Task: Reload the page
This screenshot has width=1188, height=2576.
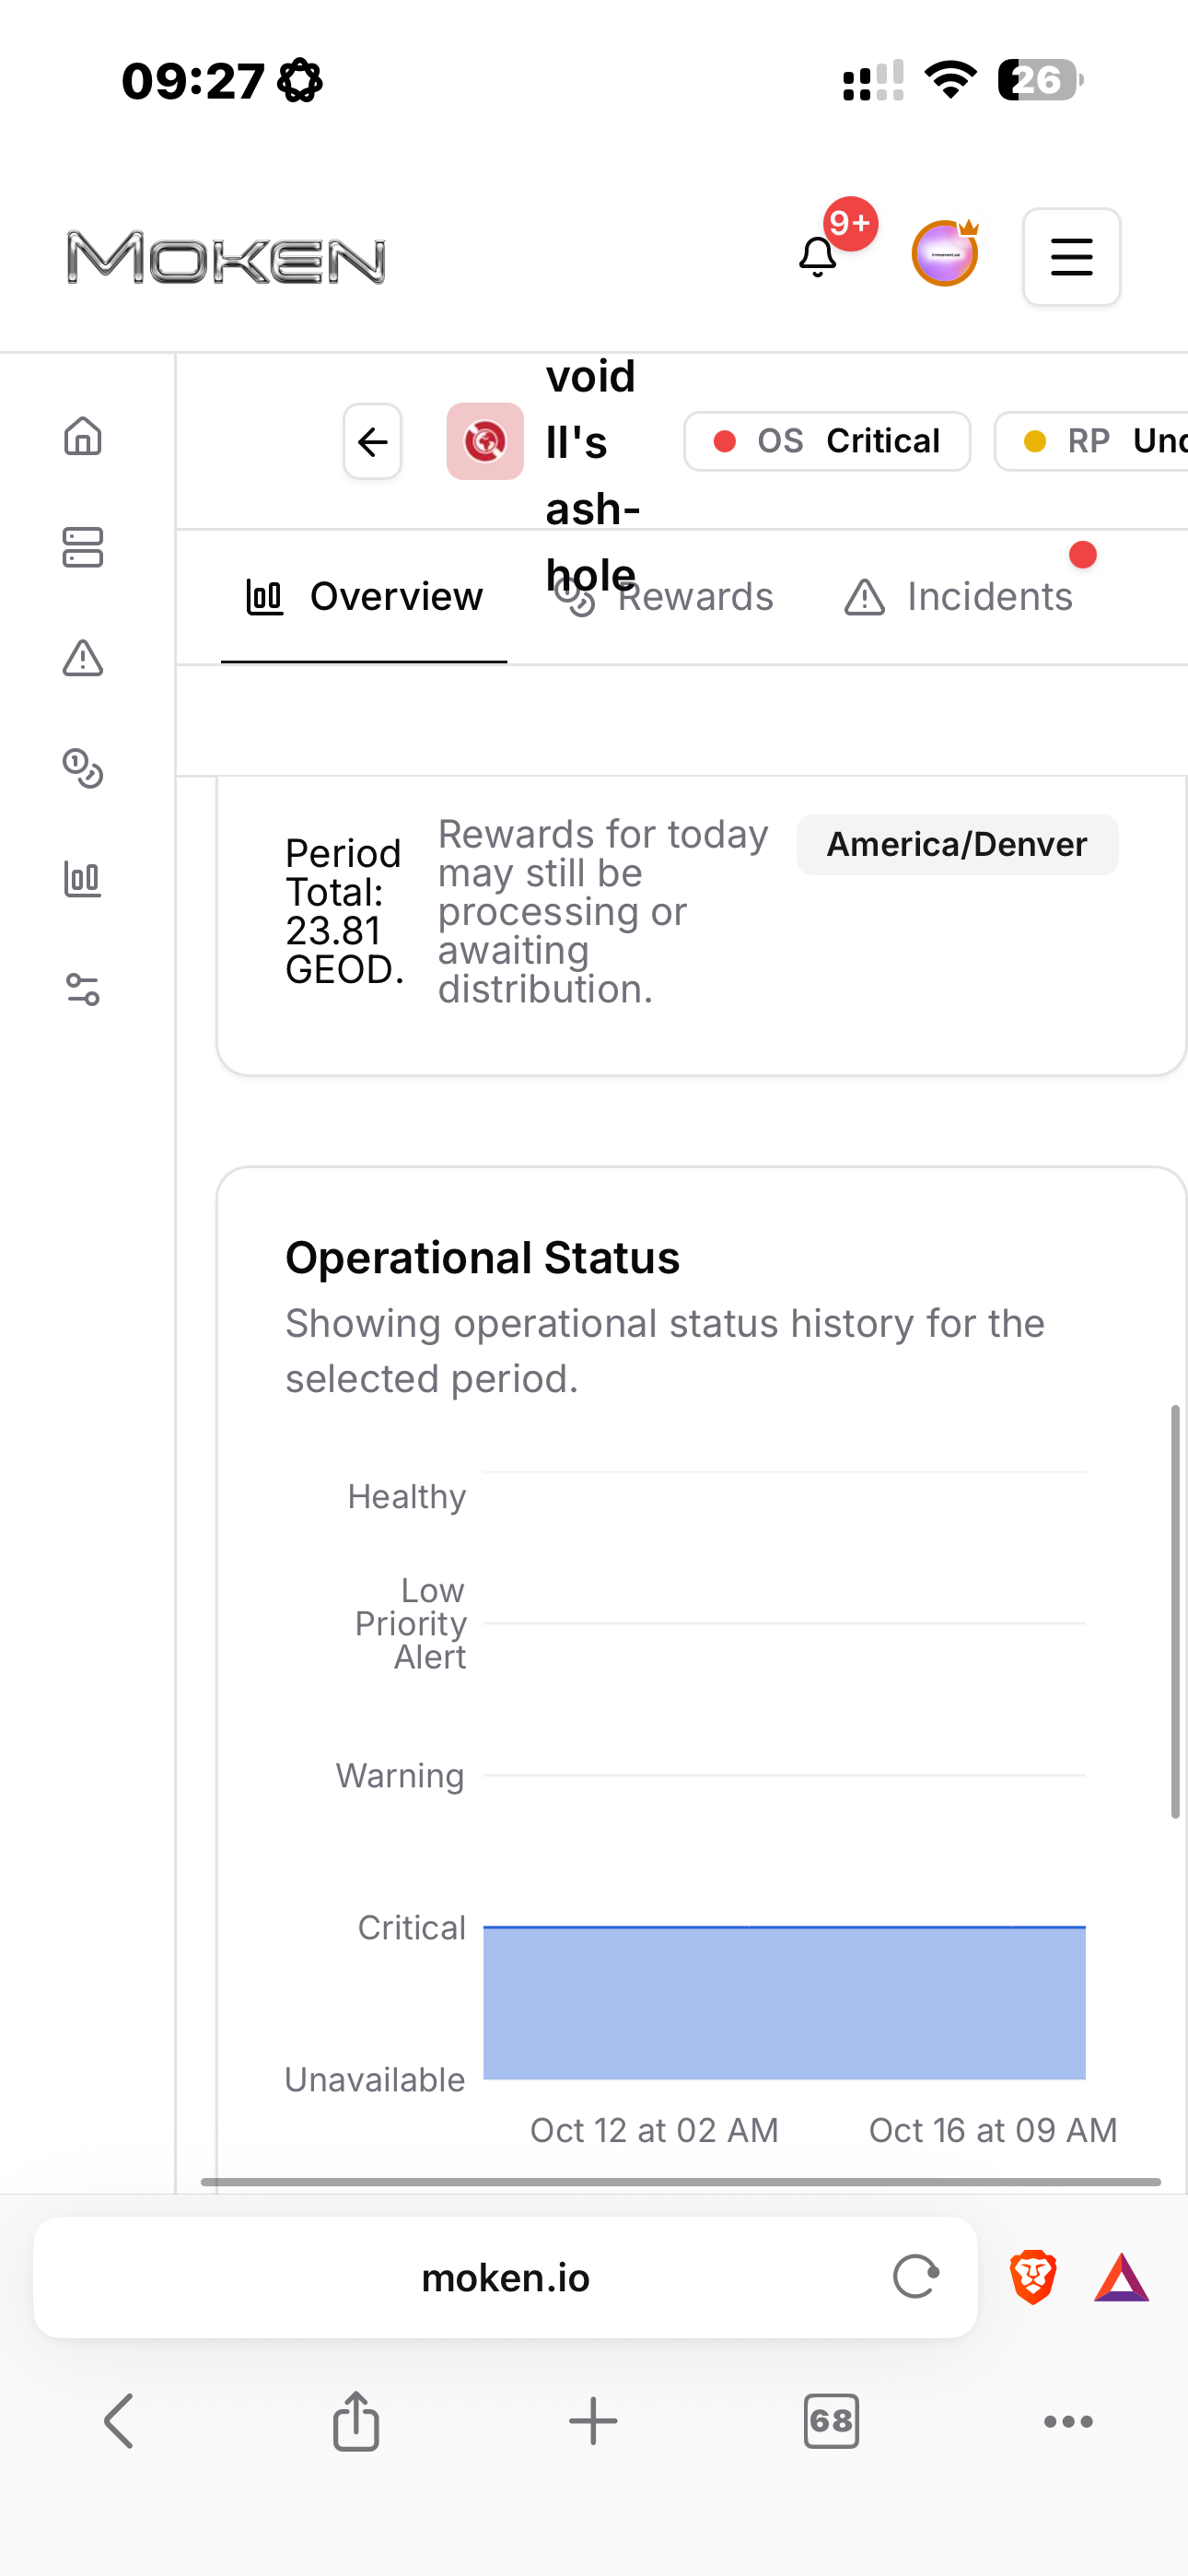Action: click(915, 2278)
